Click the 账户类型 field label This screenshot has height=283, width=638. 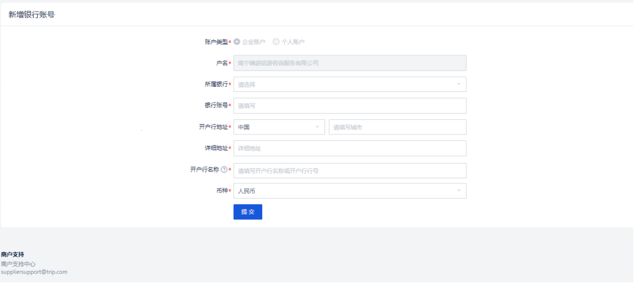[216, 42]
